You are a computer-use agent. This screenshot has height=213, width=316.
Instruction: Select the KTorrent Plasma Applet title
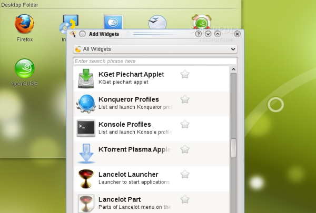pyautogui.click(x=134, y=149)
